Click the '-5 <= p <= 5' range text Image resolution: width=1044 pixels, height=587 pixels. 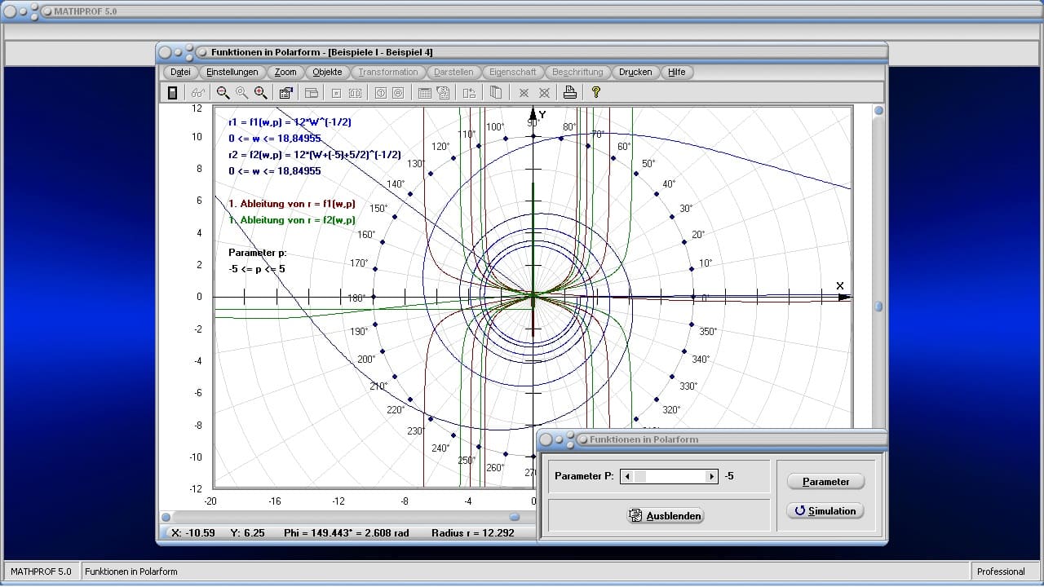pos(257,269)
